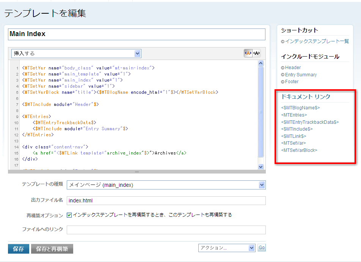Enable syntax highlighting with the colored A icon
Image resolution: width=361 pixels, height=262 pixels.
(x=248, y=53)
